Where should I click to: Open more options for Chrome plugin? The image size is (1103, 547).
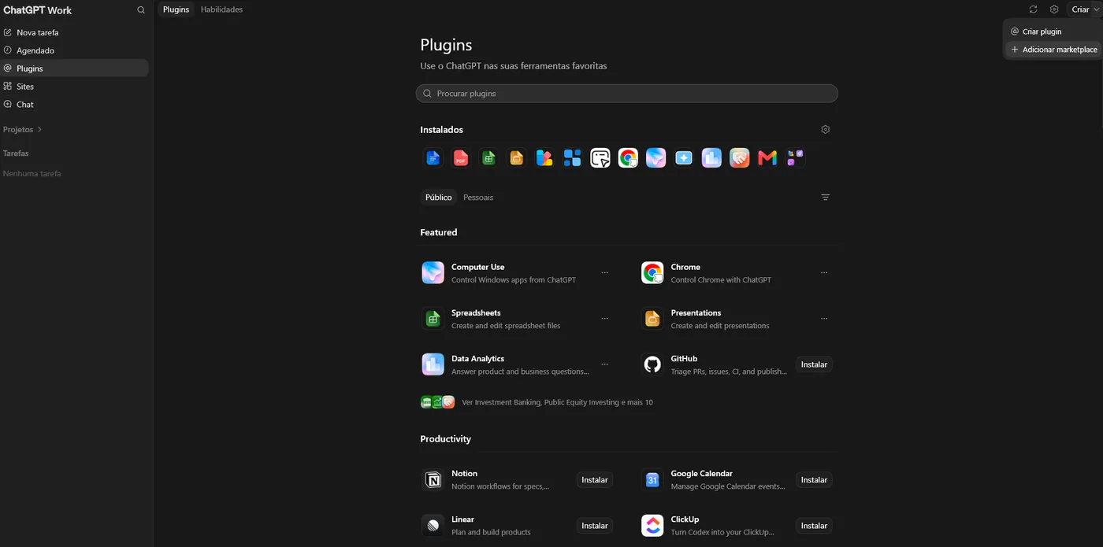click(824, 273)
